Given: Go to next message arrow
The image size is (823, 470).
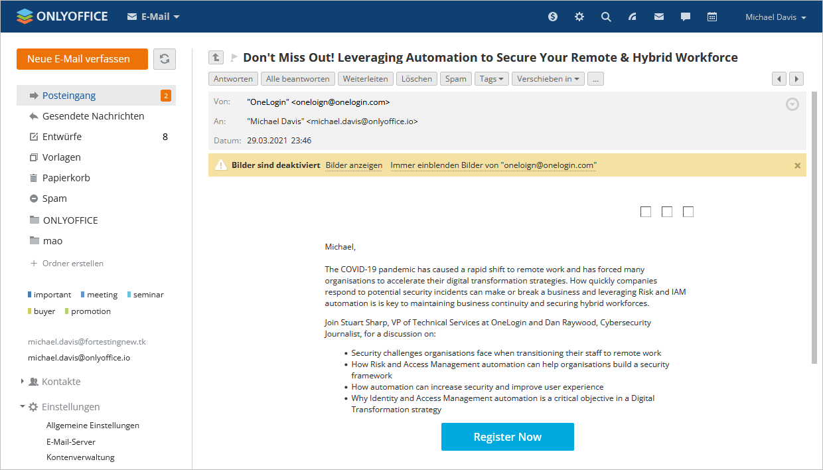Looking at the screenshot, I should (x=796, y=79).
